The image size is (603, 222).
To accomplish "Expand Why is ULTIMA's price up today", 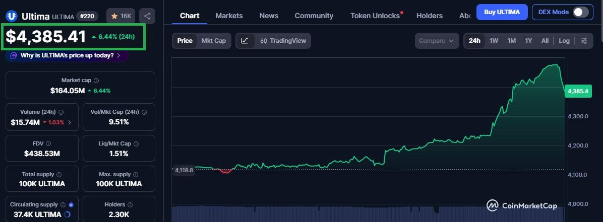I will (67, 55).
